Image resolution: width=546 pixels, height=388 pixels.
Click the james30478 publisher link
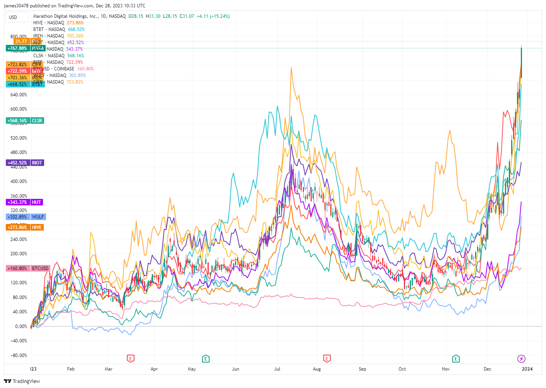(x=16, y=5)
